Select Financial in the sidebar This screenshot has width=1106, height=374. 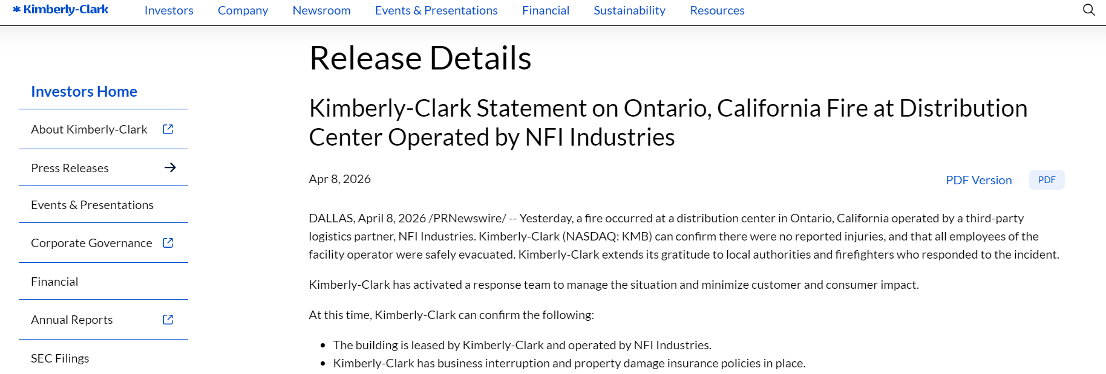click(x=54, y=282)
